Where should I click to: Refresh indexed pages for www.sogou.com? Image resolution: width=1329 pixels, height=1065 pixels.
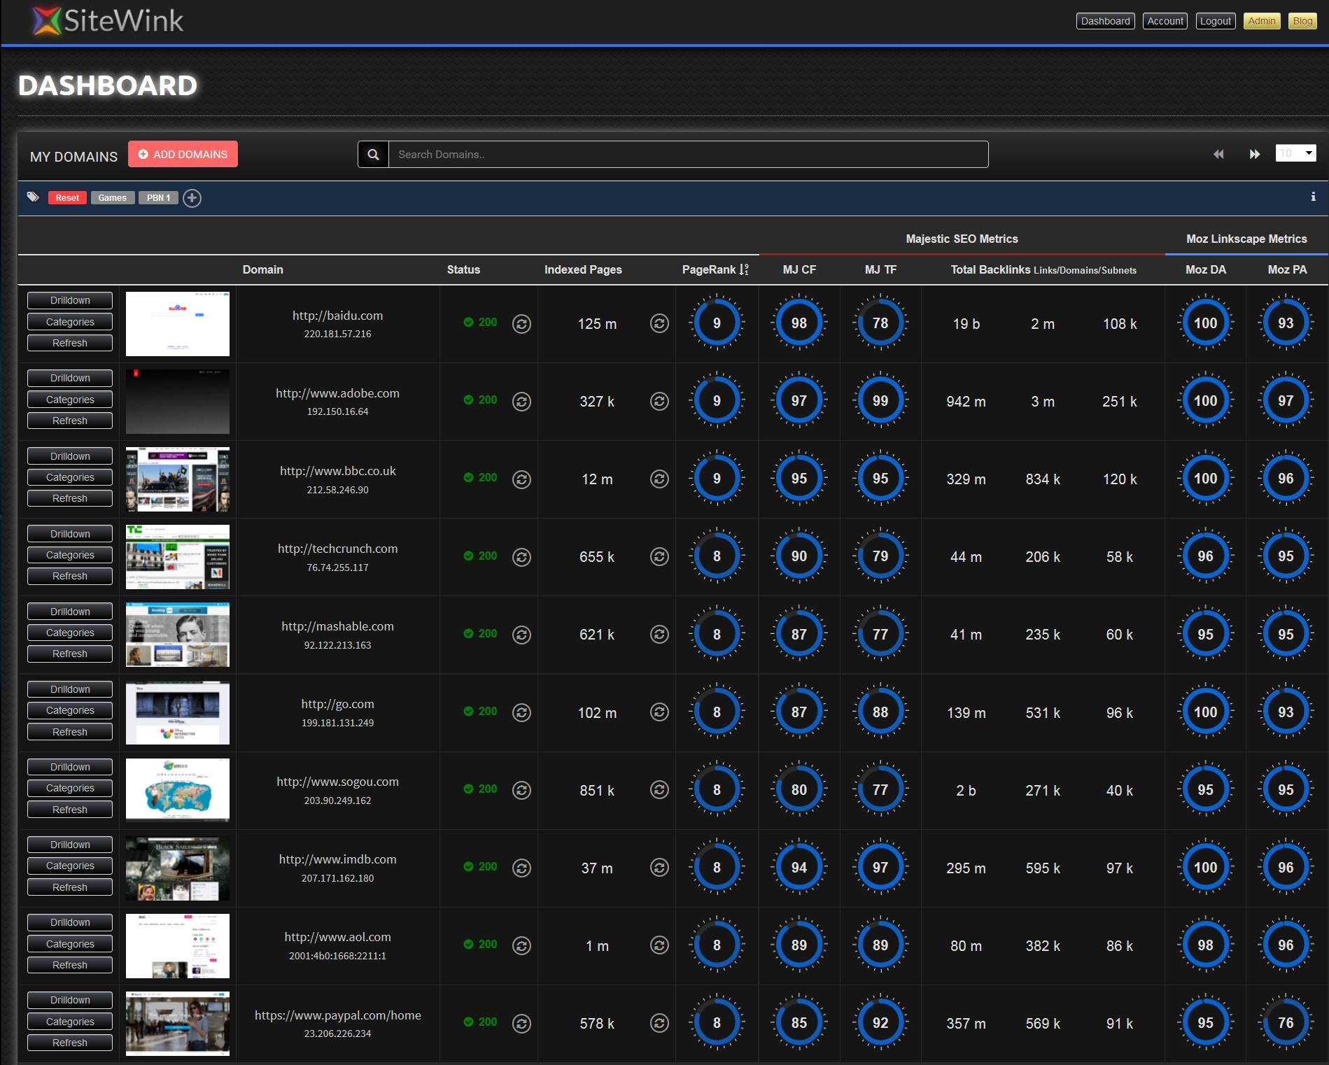[x=659, y=789]
